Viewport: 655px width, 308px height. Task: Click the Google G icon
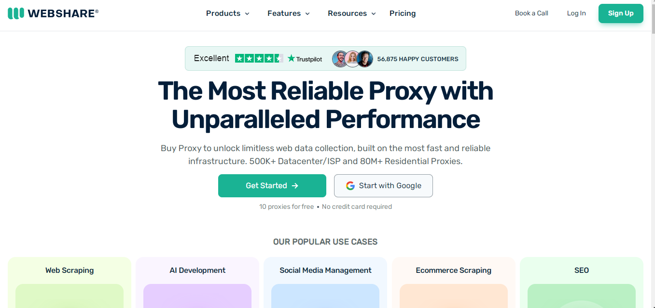coord(350,186)
